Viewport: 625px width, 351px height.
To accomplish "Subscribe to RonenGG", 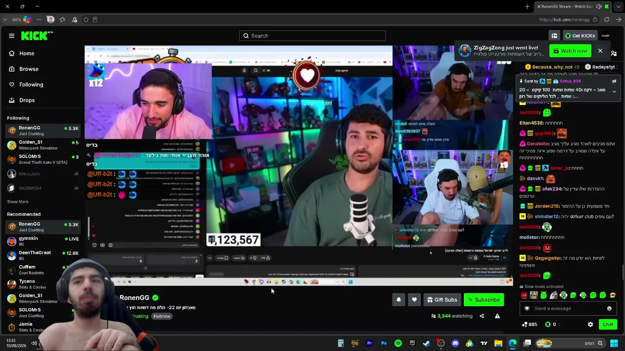I will tap(484, 300).
